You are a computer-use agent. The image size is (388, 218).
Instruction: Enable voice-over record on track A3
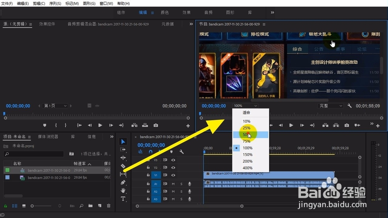190,199
